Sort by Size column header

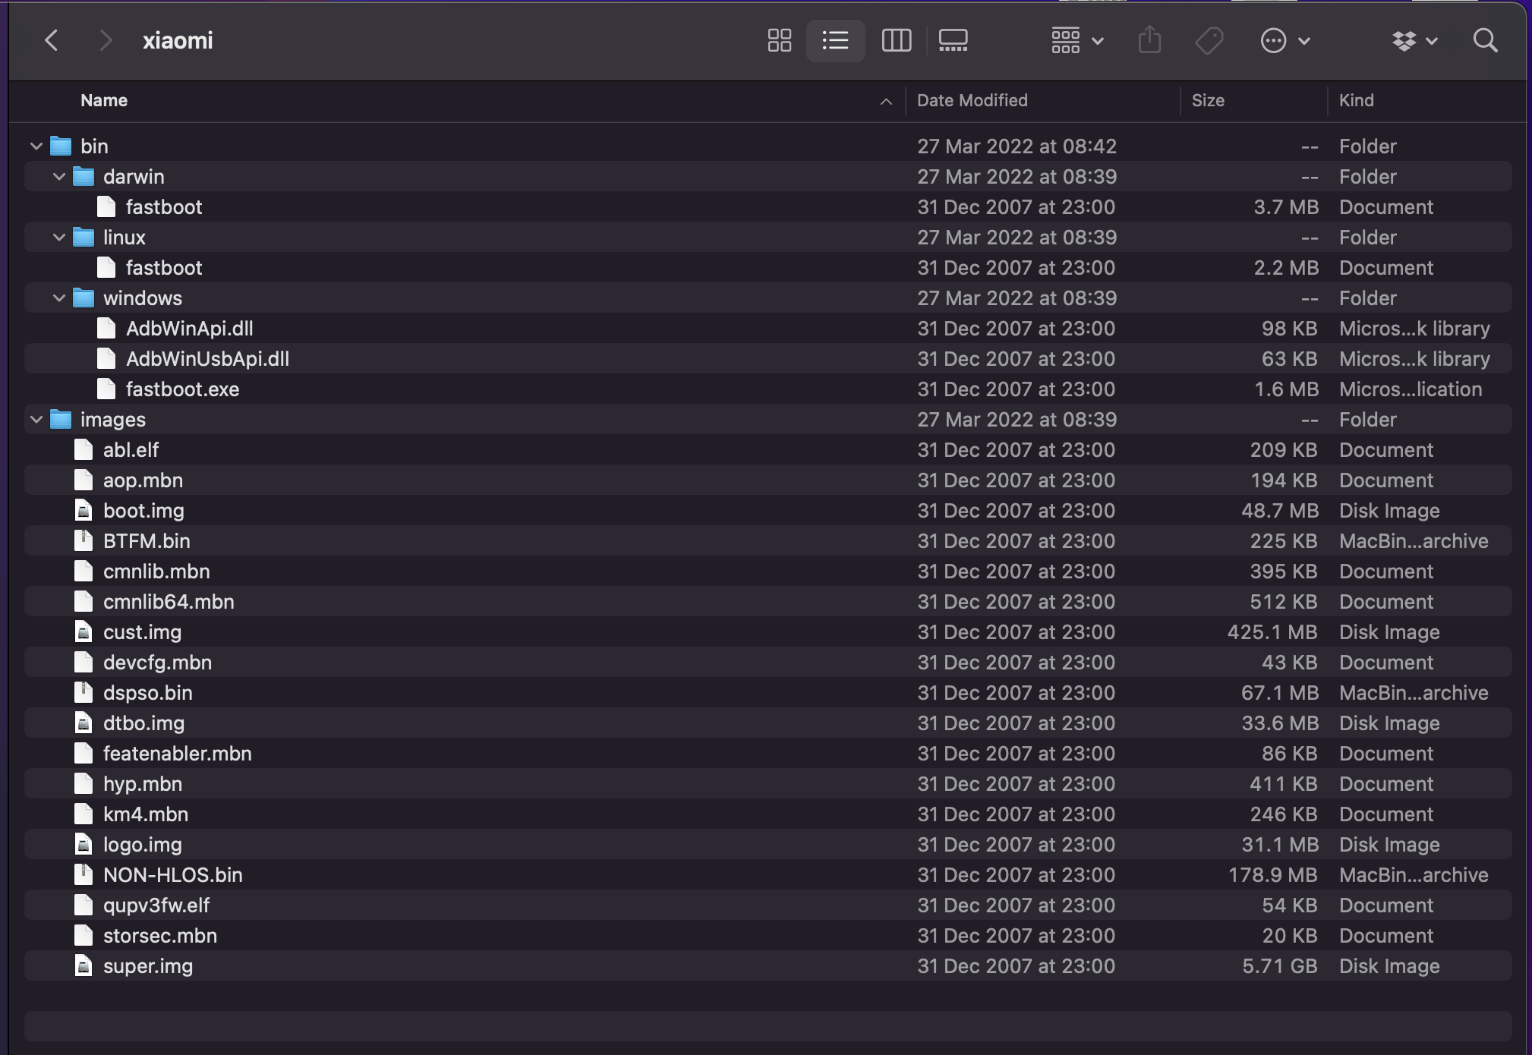(x=1208, y=100)
